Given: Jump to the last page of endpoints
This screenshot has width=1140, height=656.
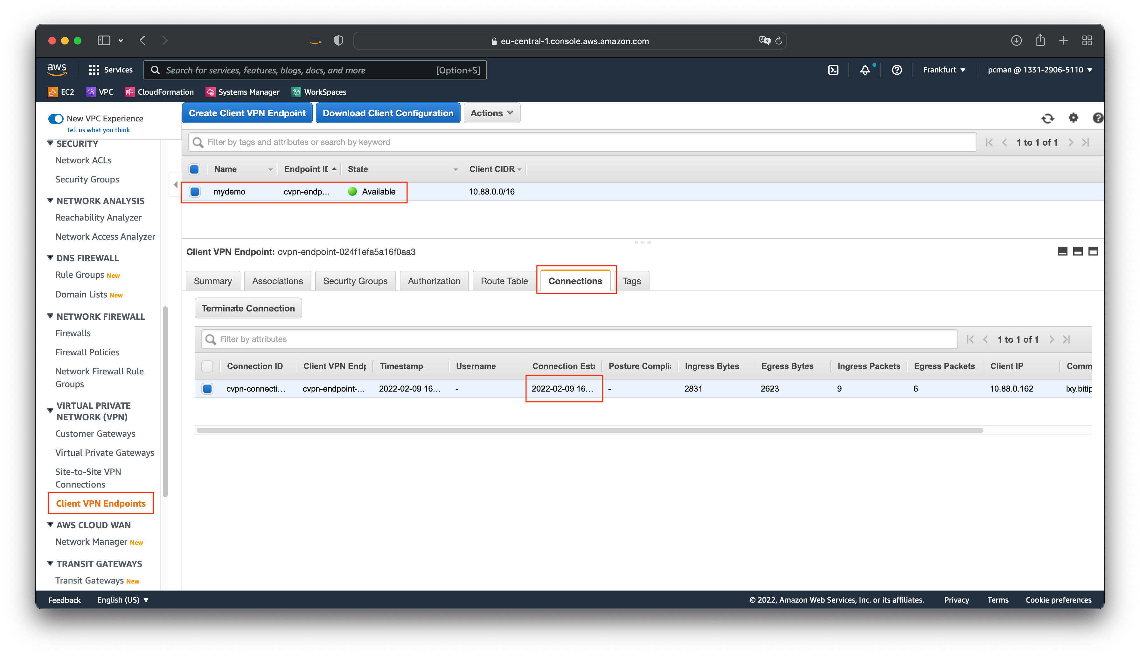Looking at the screenshot, I should point(1086,142).
